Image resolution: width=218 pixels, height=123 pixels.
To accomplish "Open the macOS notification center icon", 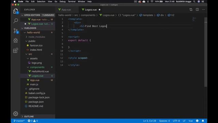I will [203, 1].
